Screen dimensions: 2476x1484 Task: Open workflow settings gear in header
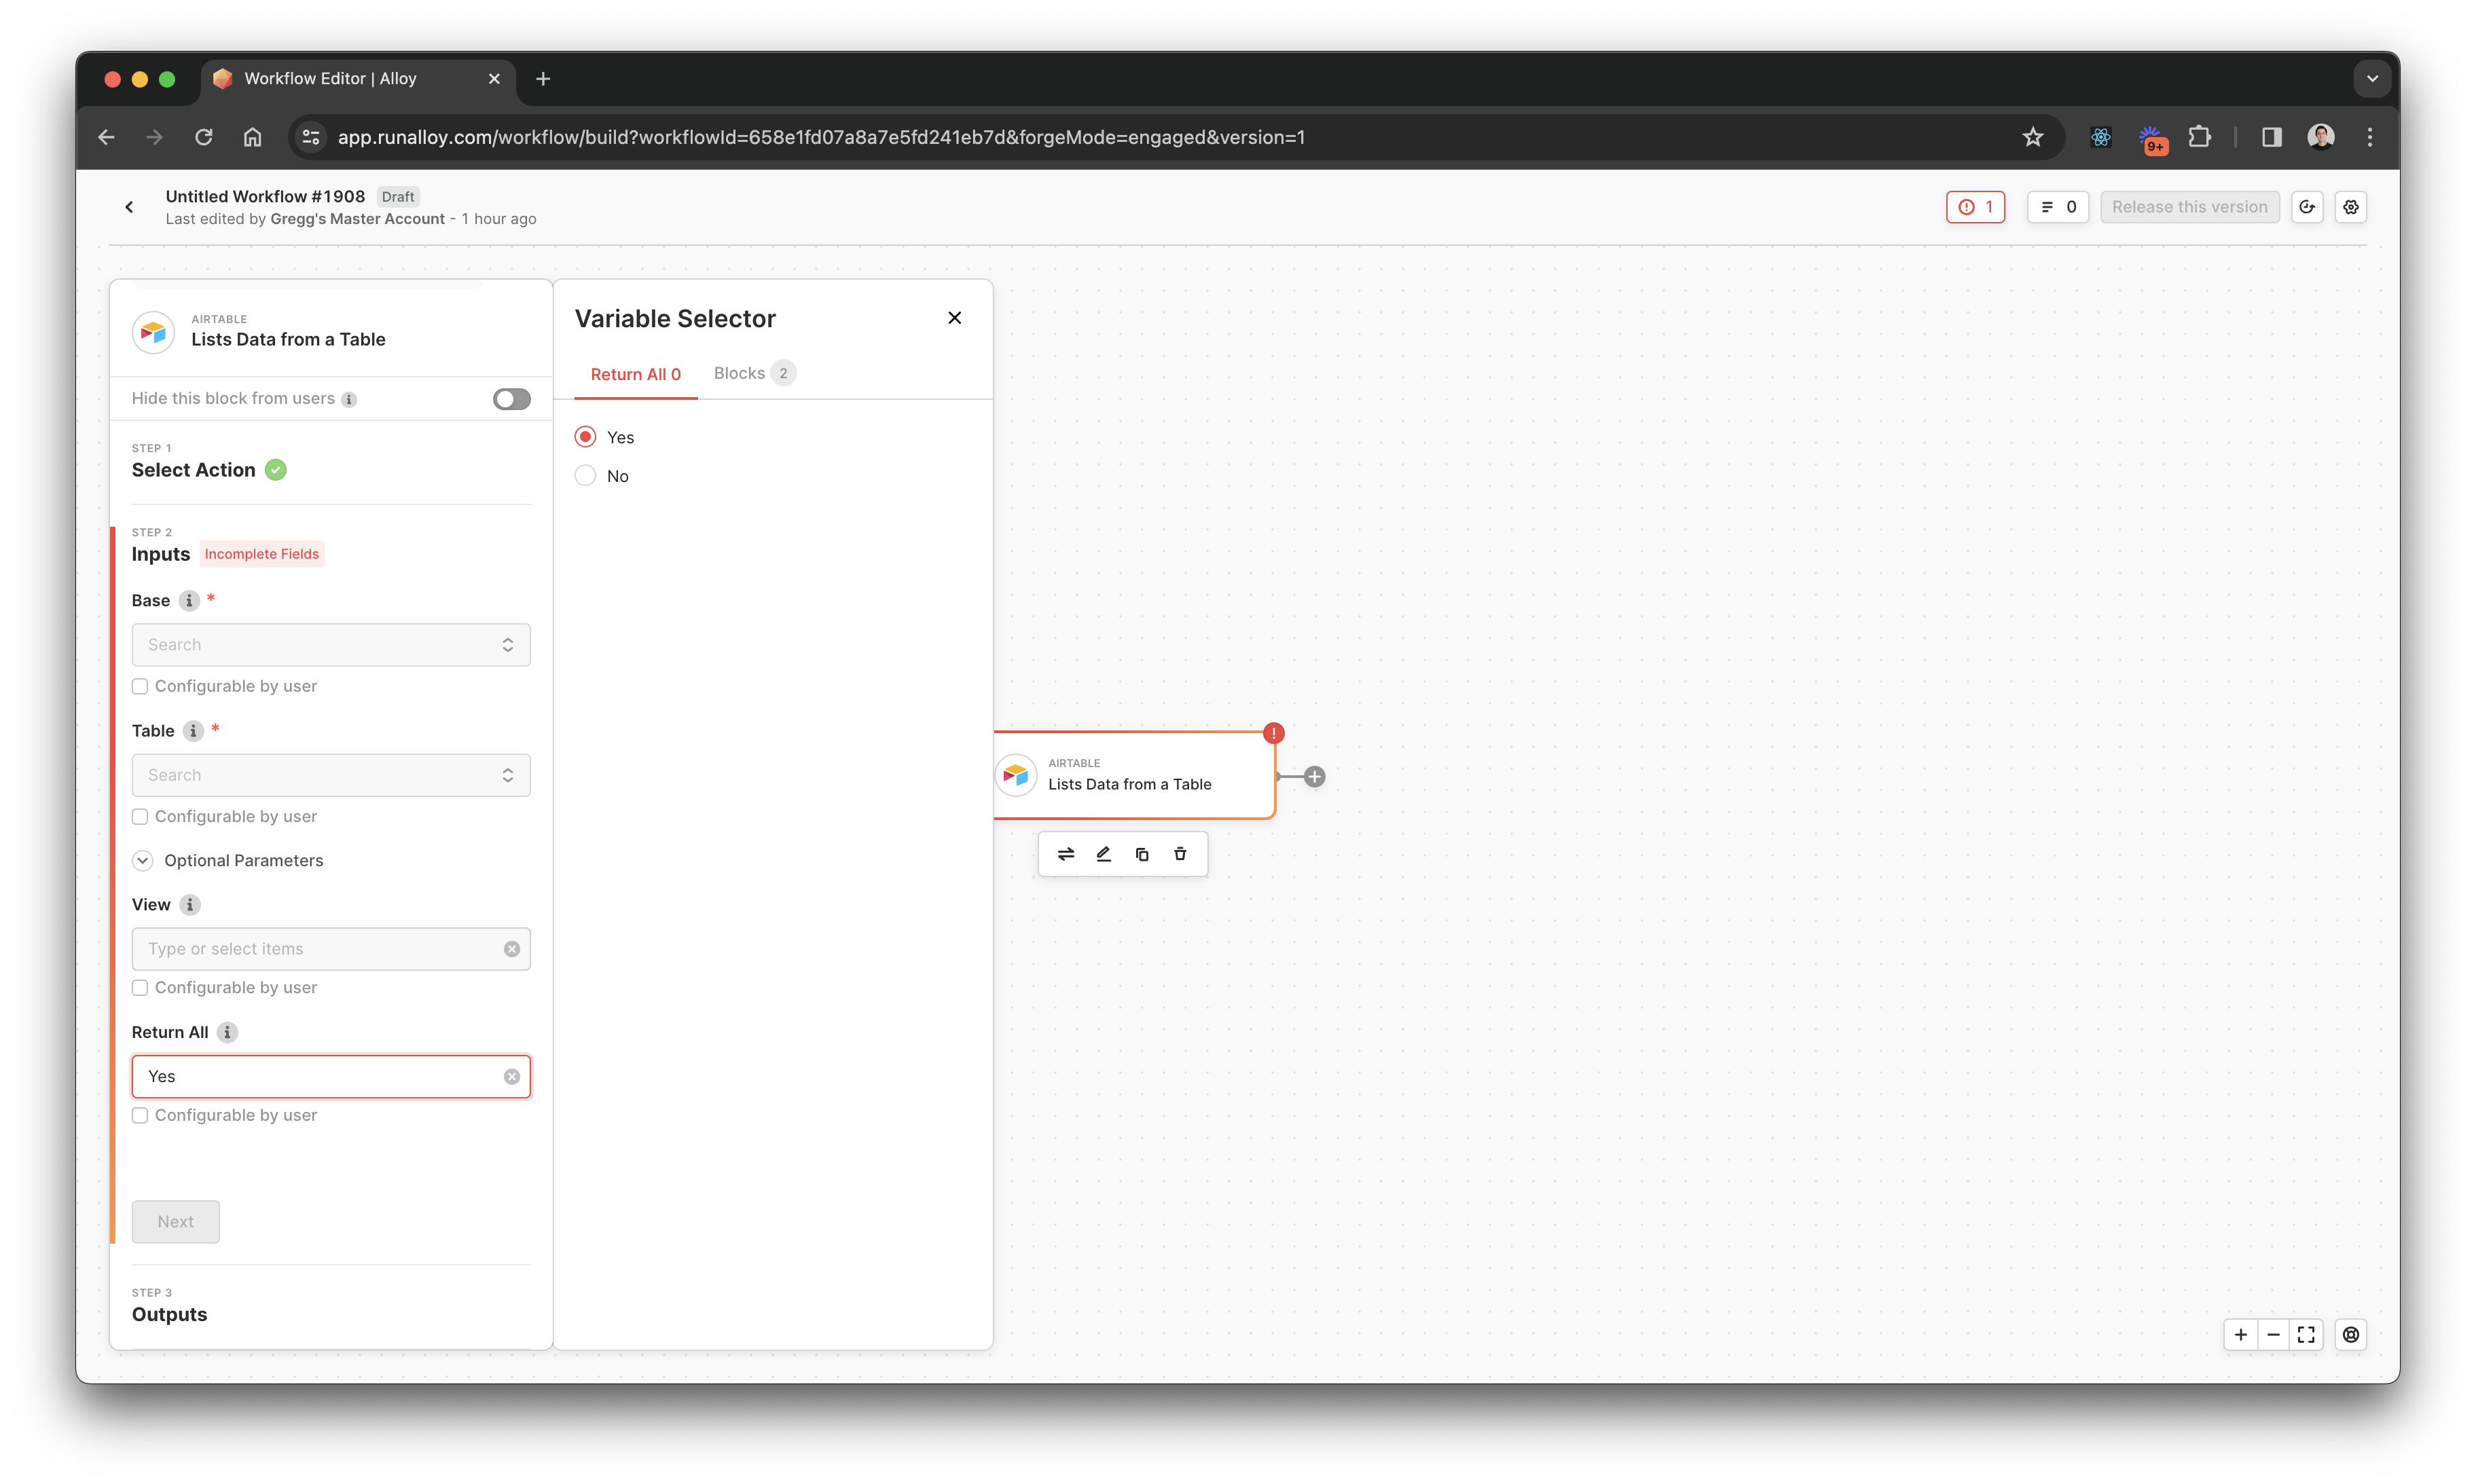[x=2351, y=207]
